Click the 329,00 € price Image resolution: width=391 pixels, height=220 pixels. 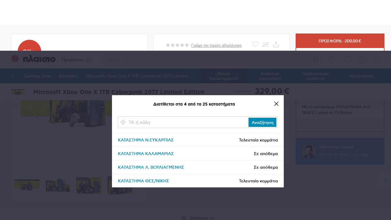coord(272,91)
